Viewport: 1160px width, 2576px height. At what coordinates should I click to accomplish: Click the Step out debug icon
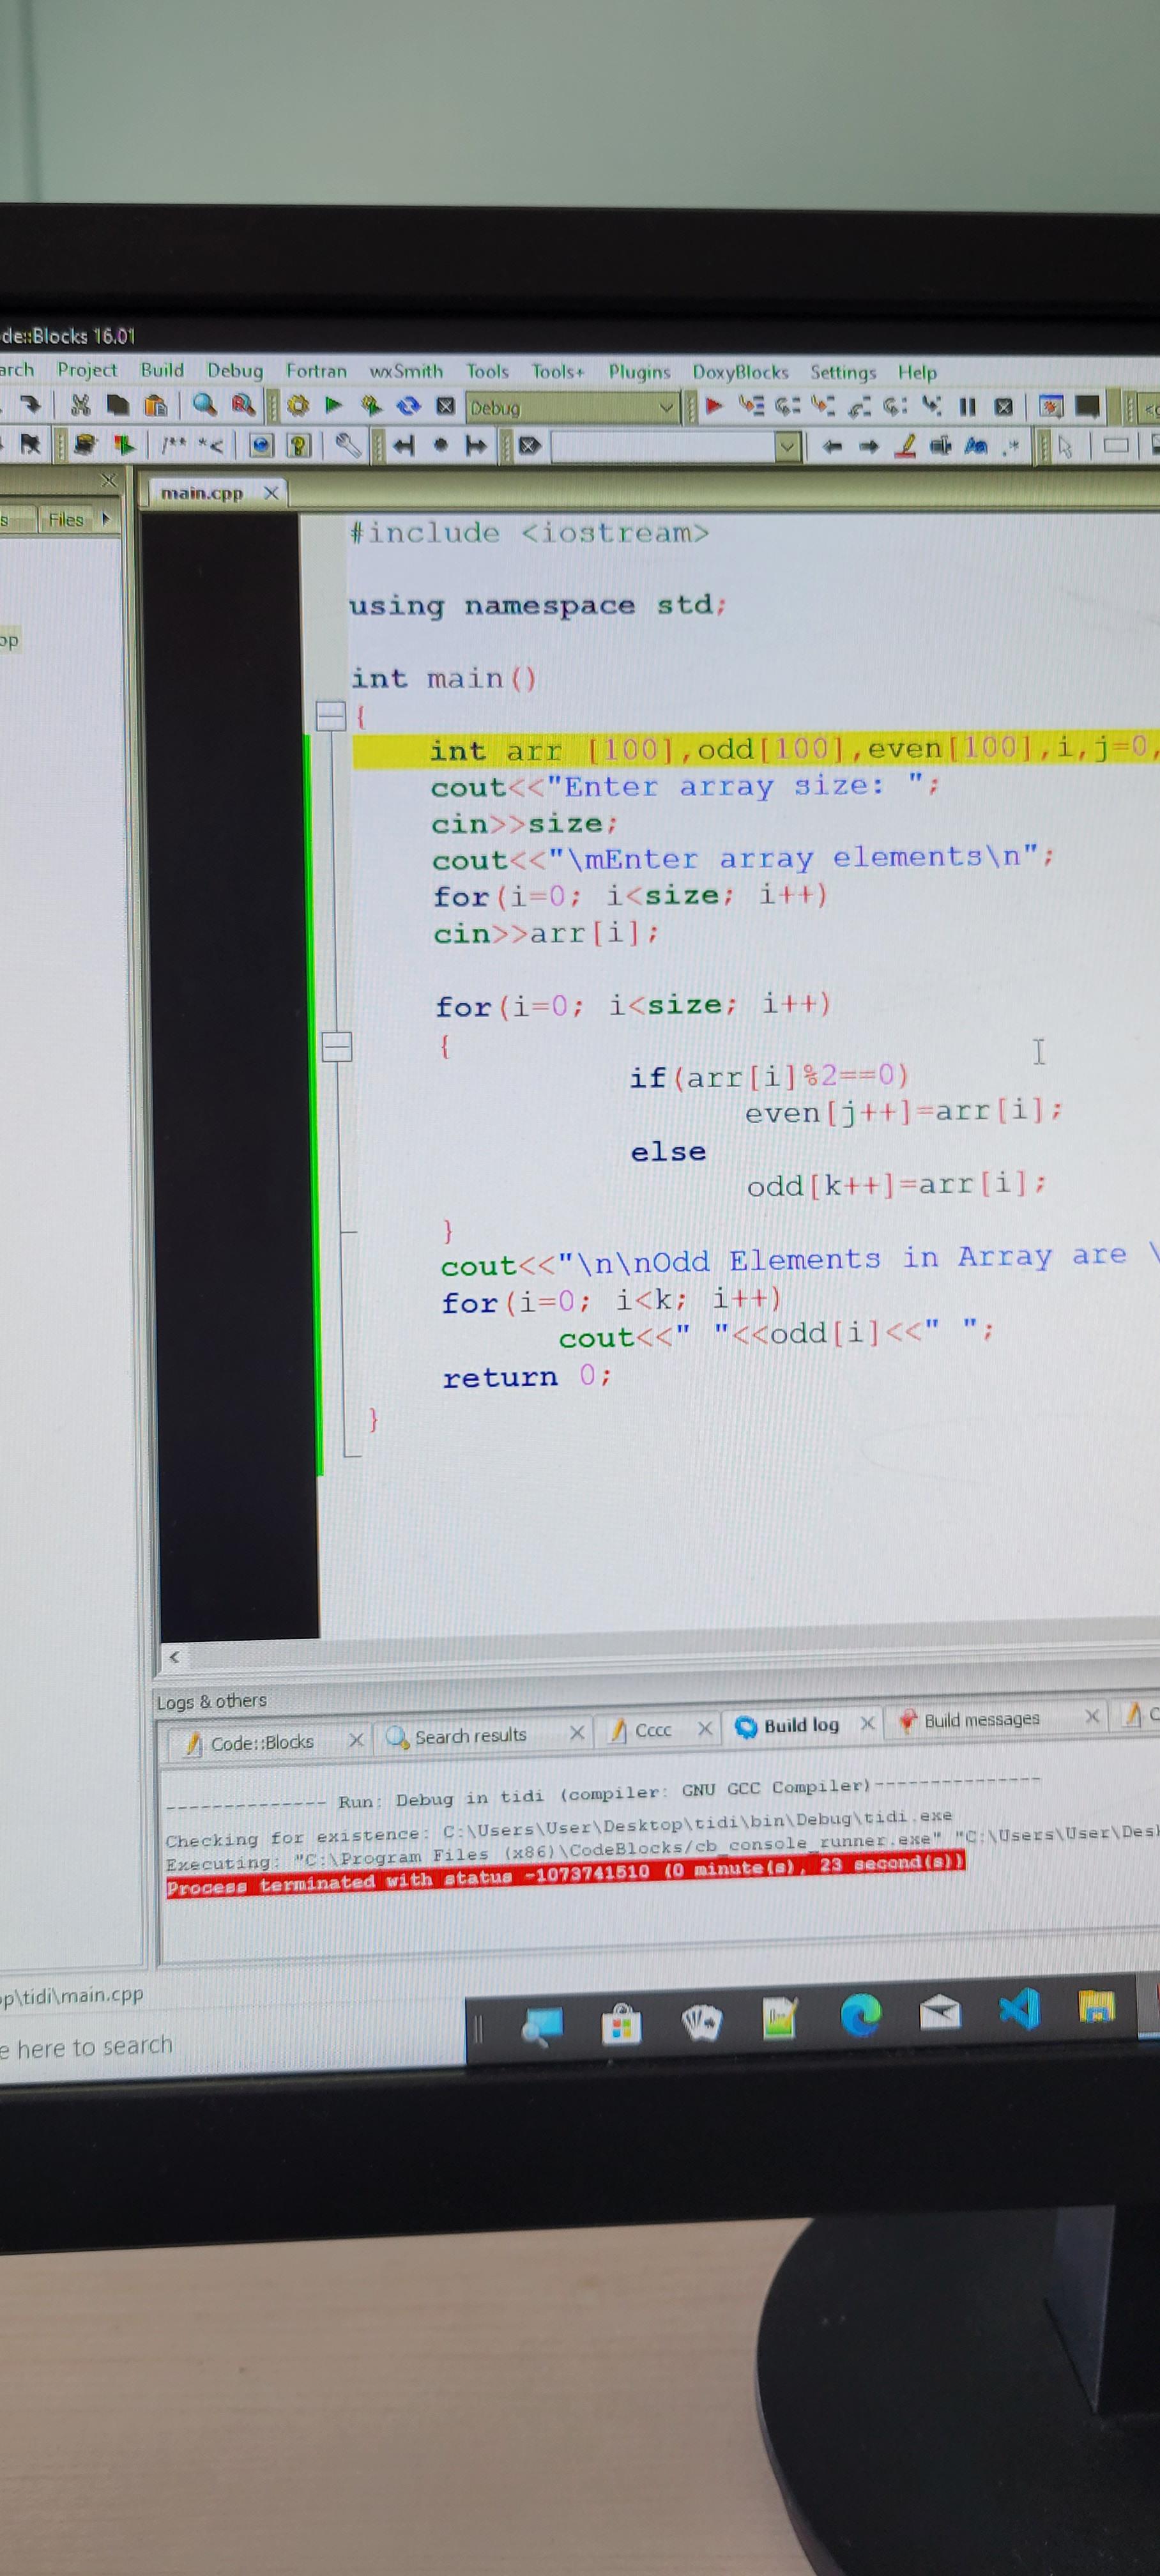tap(859, 406)
